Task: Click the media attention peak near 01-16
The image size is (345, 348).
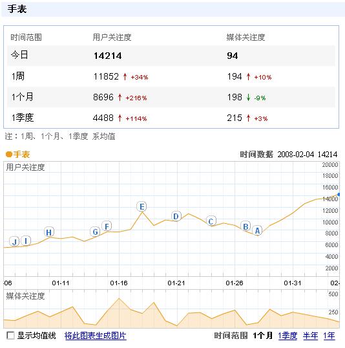Action: click(119, 298)
